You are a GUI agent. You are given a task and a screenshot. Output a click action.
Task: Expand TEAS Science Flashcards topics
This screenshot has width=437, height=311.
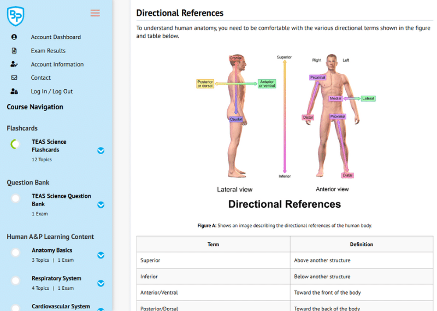tap(101, 151)
